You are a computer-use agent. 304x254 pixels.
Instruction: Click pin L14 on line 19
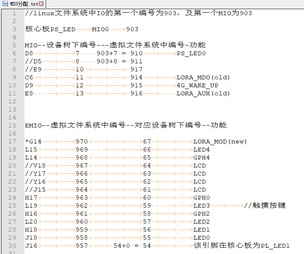[x=31, y=157]
